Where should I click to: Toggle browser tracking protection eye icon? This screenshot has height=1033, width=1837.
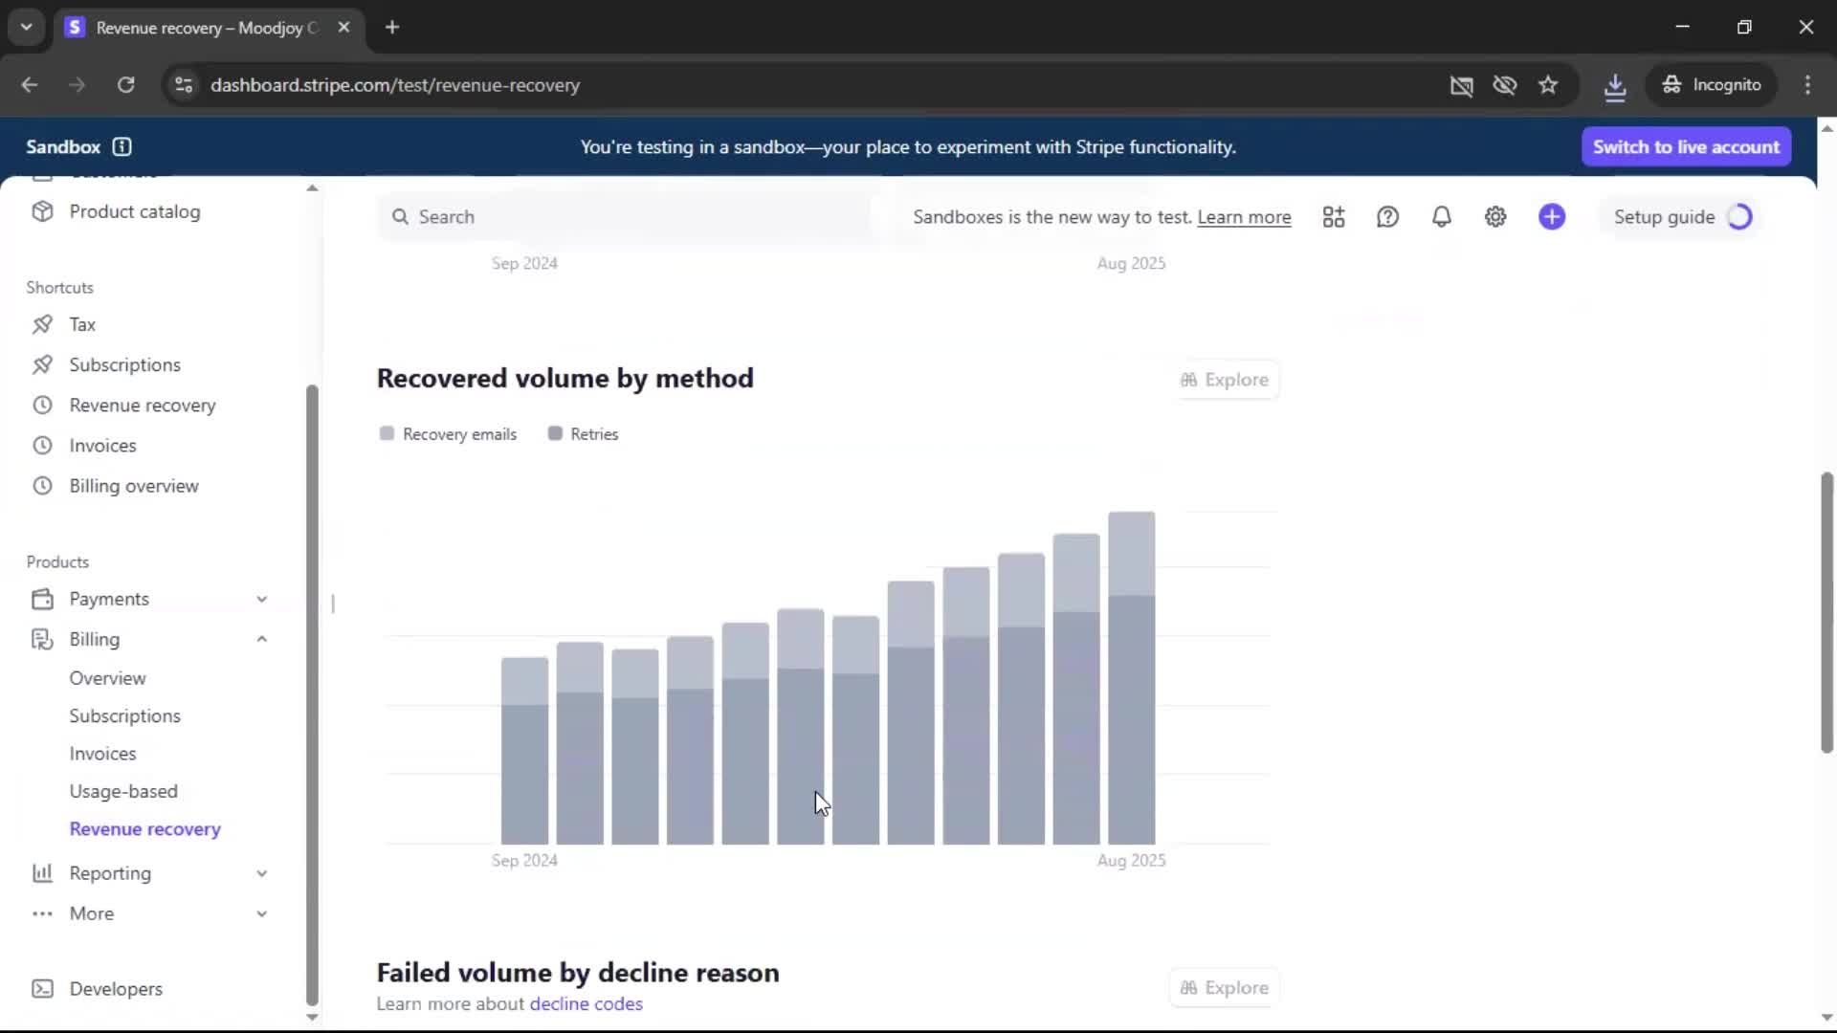[1505, 85]
